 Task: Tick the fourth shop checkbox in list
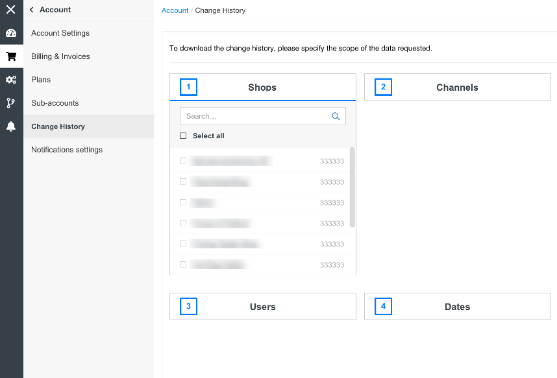pos(183,223)
